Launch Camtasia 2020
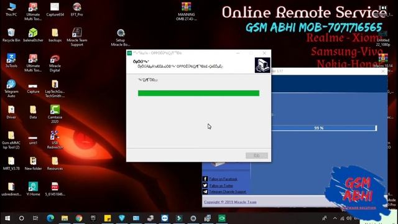Screen dimensions: 398x224 pyautogui.click(x=55, y=114)
